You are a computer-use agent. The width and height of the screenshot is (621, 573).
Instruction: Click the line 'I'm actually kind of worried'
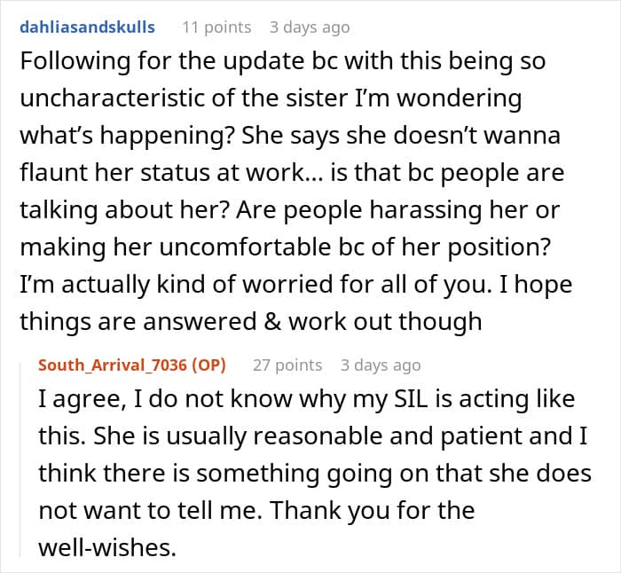coord(296,285)
